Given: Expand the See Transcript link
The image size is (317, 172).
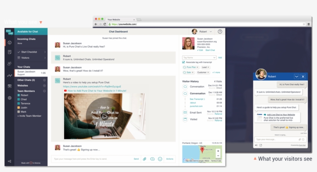Looking at the screenshot, I should pyautogui.click(x=197, y=99).
